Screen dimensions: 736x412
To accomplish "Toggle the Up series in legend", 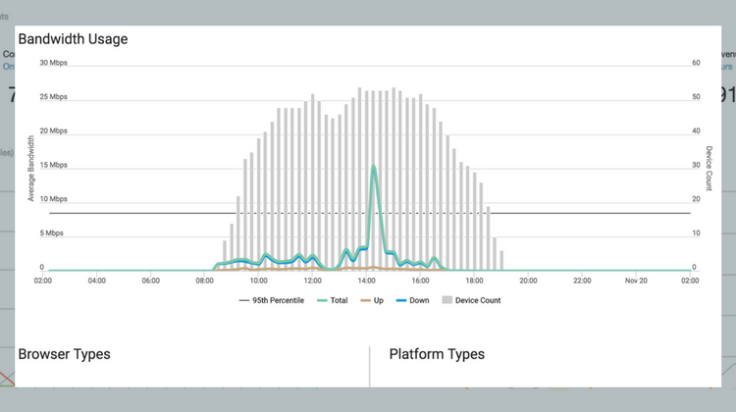I will pos(372,300).
